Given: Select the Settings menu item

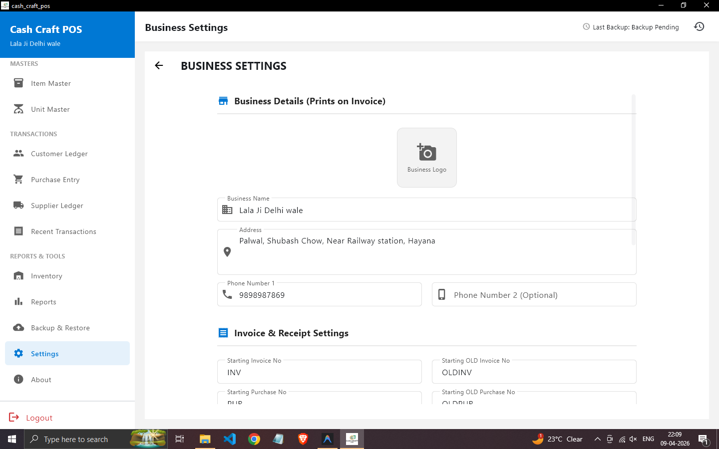Looking at the screenshot, I should tap(67, 353).
